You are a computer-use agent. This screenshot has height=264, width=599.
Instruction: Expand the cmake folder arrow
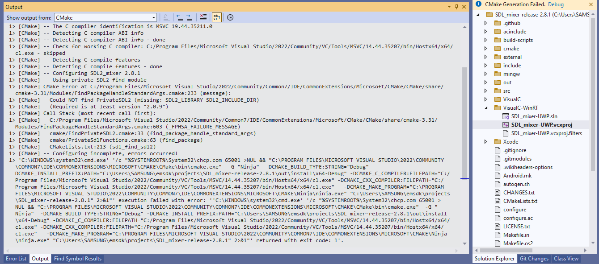click(486, 49)
